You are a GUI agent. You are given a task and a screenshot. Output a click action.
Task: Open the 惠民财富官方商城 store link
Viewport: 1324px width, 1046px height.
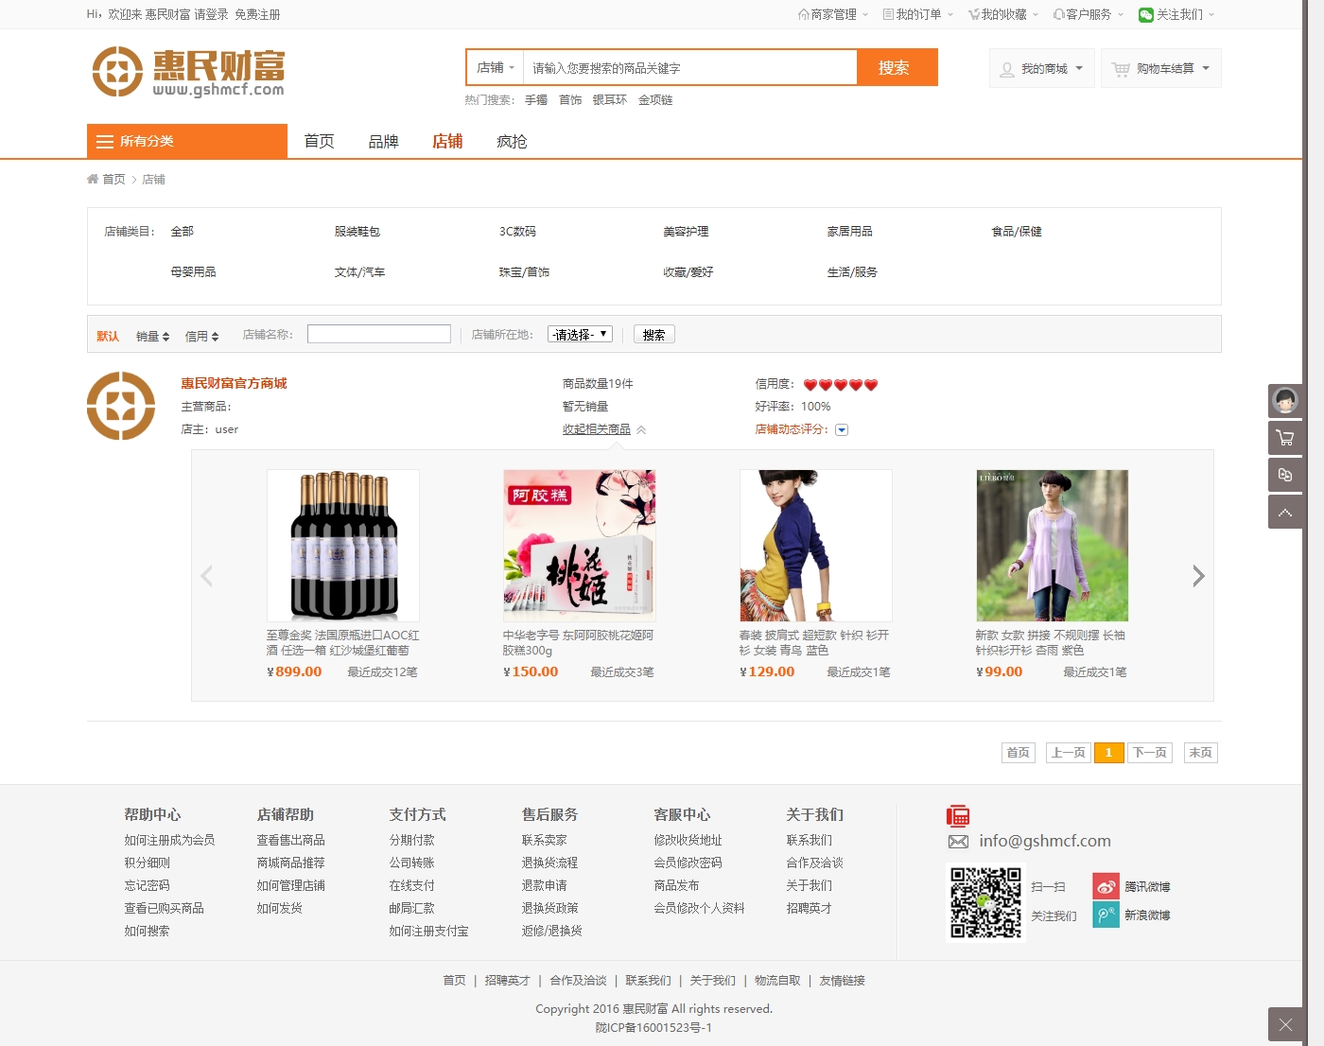tap(234, 383)
